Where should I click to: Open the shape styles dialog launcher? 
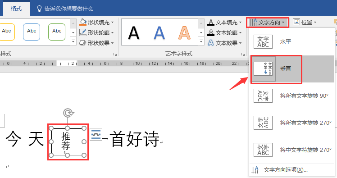coord(115,55)
